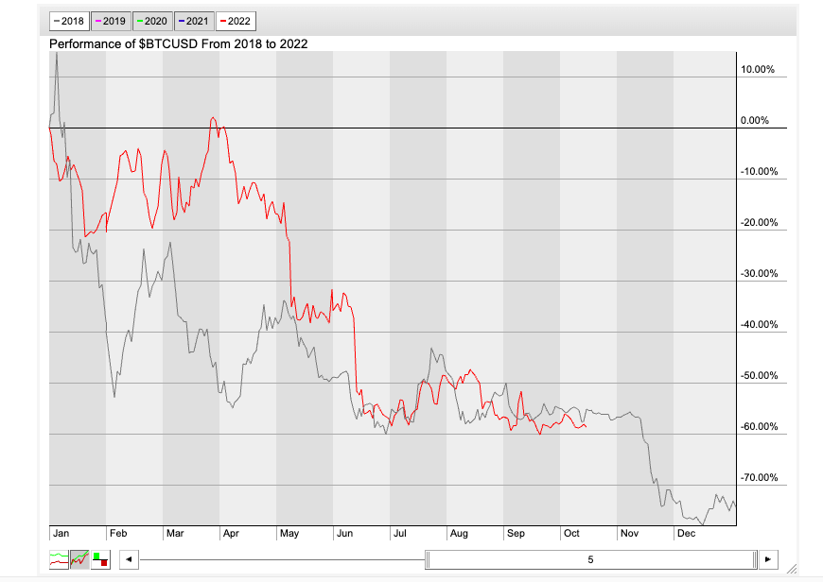
Task: Click the Feb month label
Action: (x=118, y=533)
